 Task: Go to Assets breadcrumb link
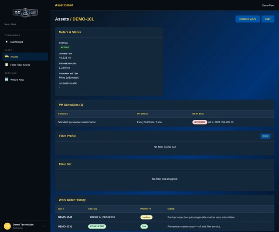click(62, 19)
